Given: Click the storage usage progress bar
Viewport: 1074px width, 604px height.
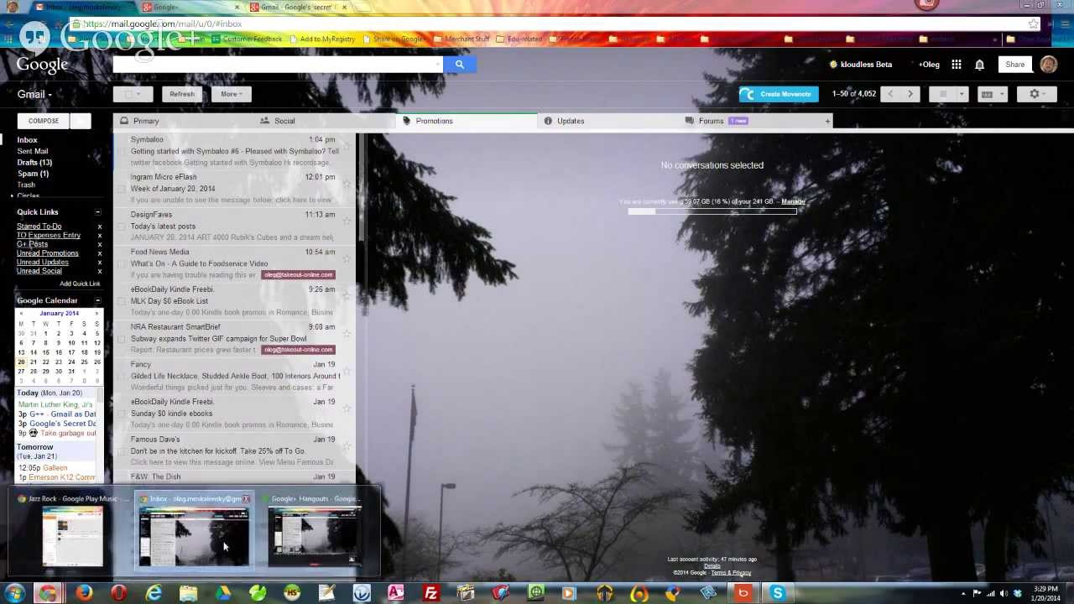Looking at the screenshot, I should (x=712, y=211).
